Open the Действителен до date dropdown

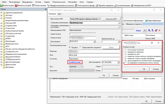click(119, 42)
